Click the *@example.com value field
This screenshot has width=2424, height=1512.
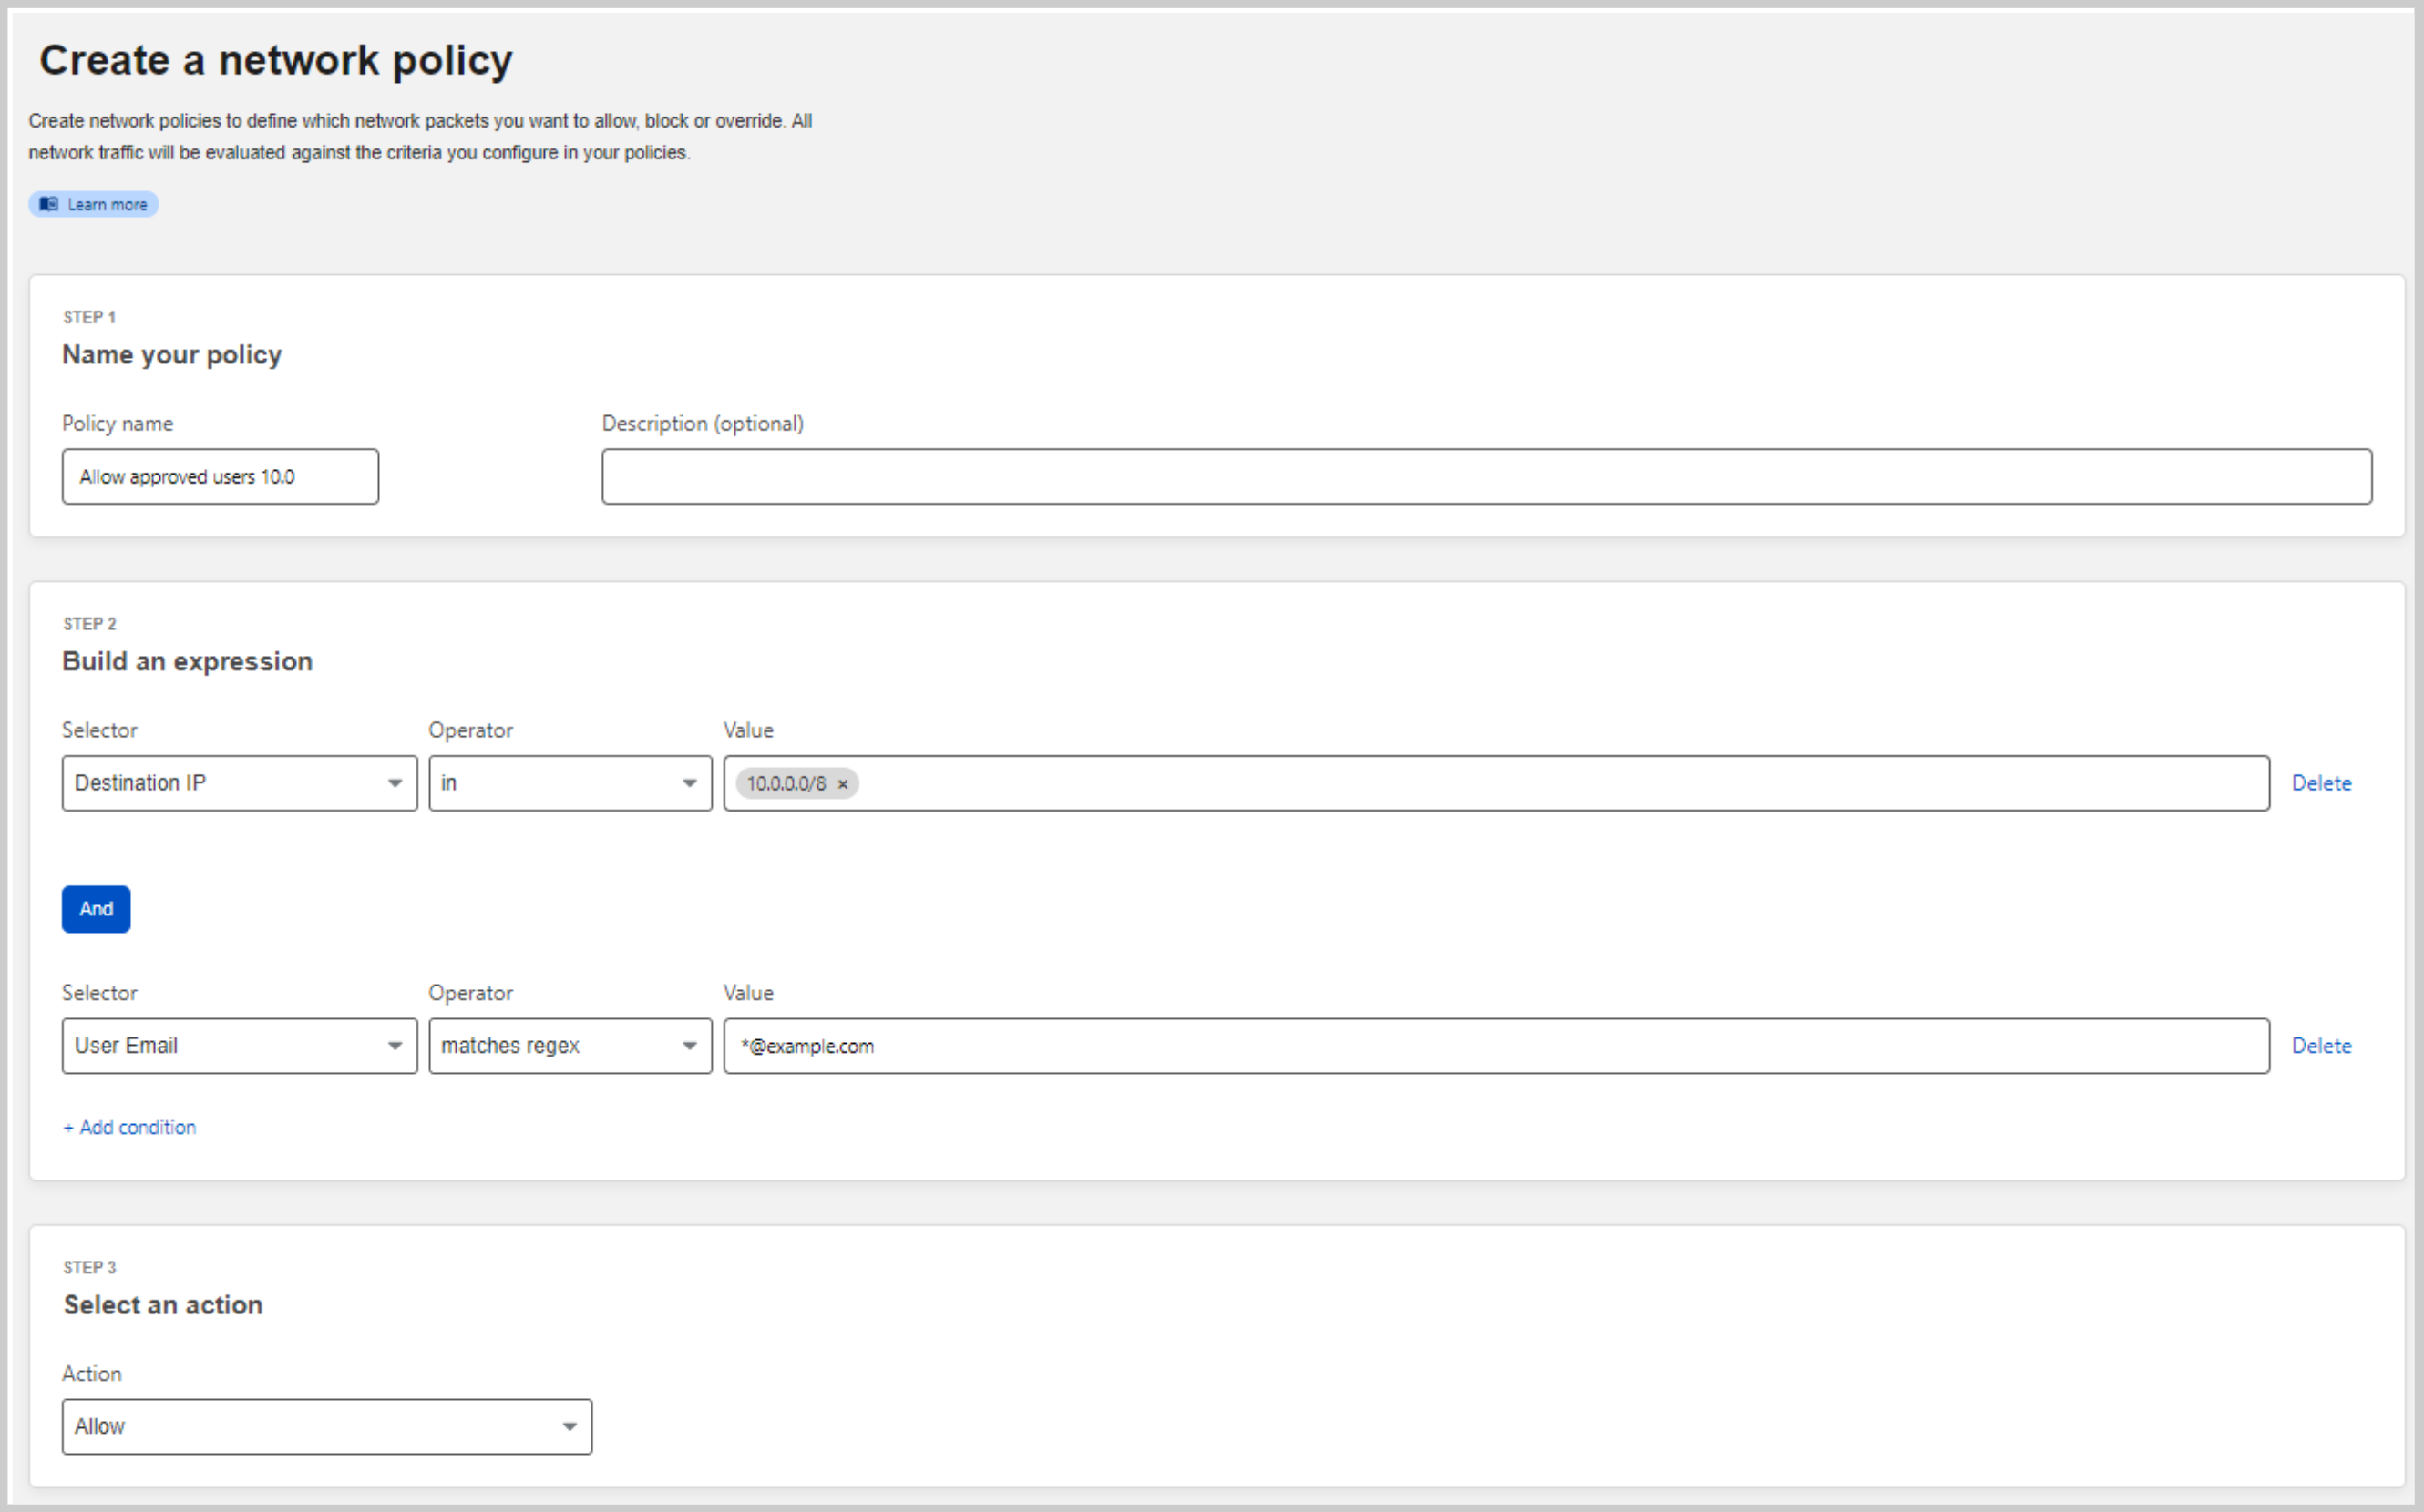(1495, 1046)
